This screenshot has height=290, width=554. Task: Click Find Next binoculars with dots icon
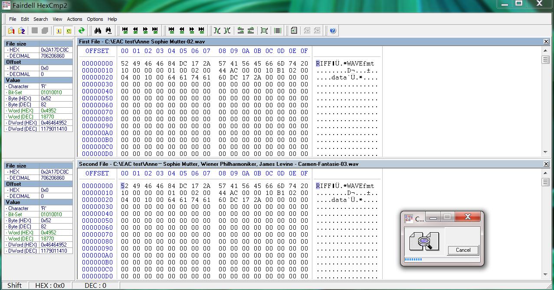108,30
